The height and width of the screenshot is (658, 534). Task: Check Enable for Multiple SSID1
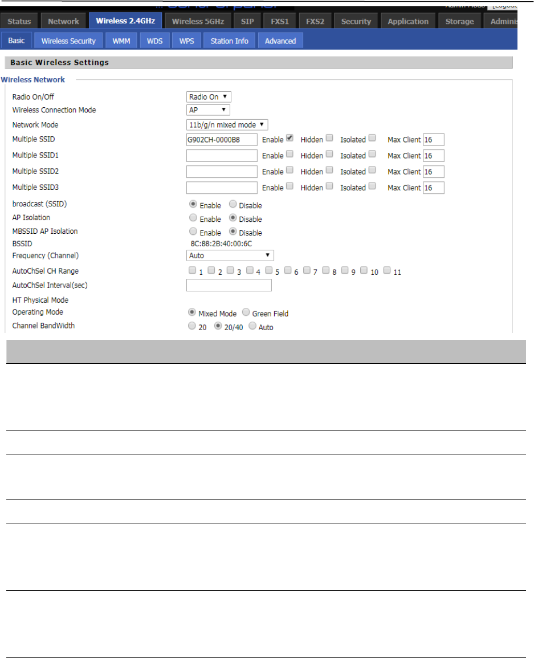pyautogui.click(x=290, y=154)
